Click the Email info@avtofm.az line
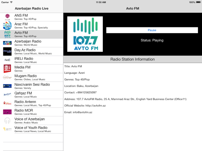This screenshot has height=151, width=202. click(78, 112)
